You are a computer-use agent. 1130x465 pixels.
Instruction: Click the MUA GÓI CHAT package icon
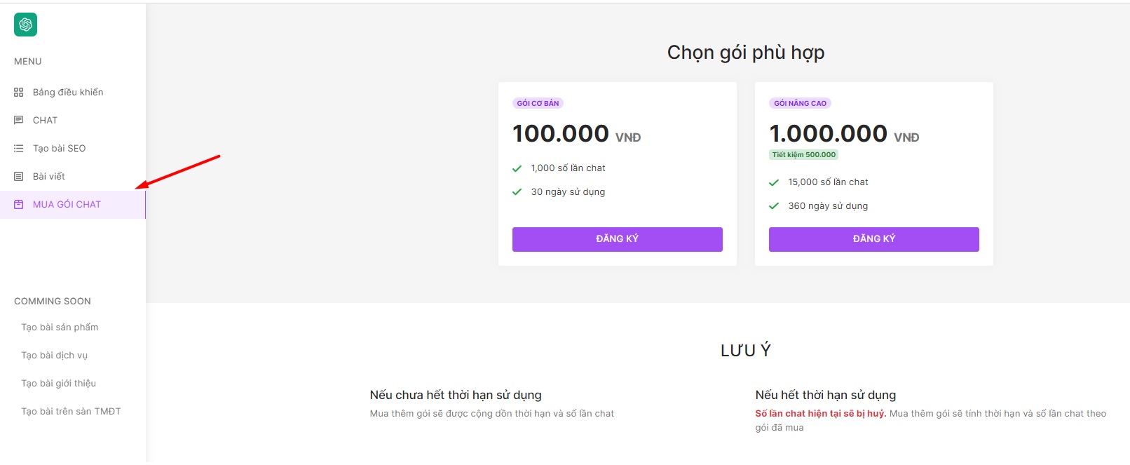(19, 205)
